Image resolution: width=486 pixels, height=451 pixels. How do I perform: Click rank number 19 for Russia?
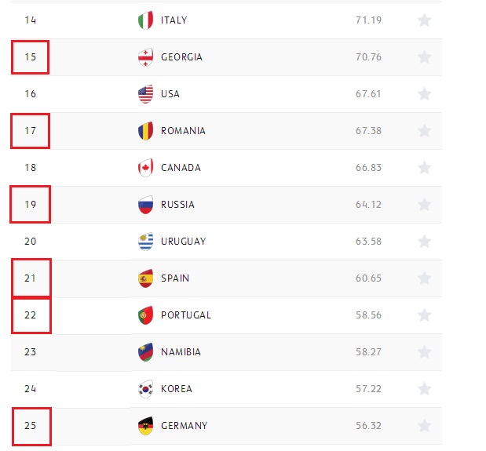click(x=31, y=204)
